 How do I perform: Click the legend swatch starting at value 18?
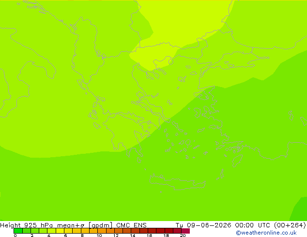click(169, 231)
